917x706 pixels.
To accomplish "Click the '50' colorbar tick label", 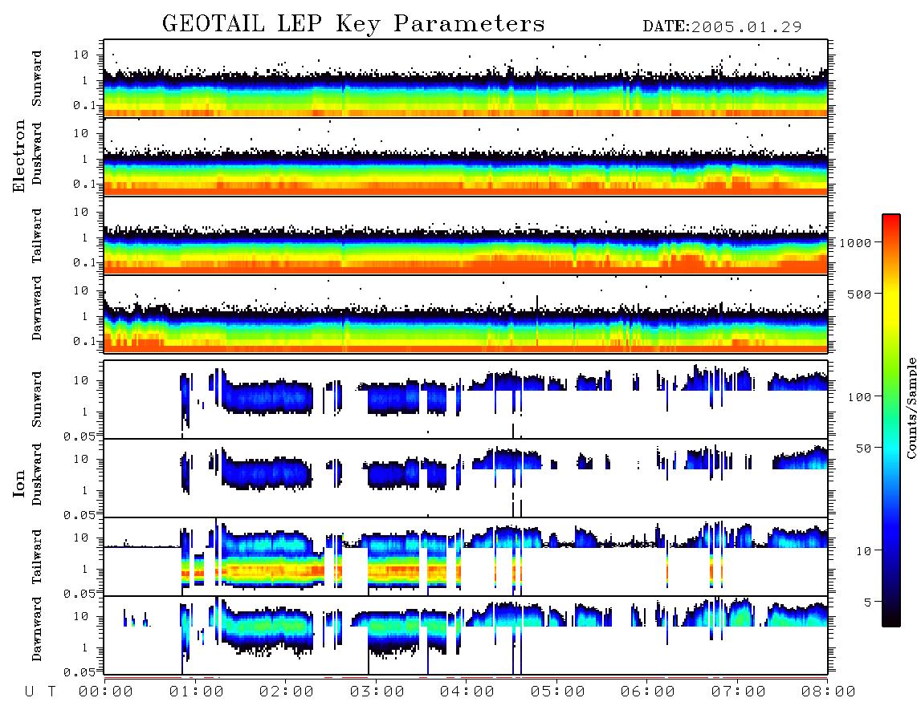I will coord(863,448).
